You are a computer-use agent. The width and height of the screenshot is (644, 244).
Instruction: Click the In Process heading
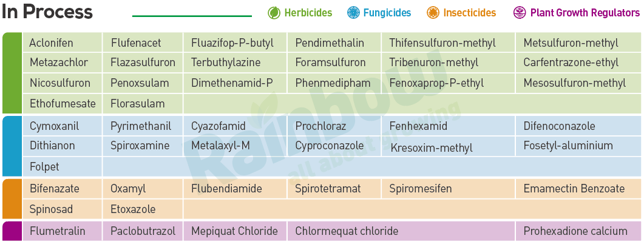tap(47, 12)
